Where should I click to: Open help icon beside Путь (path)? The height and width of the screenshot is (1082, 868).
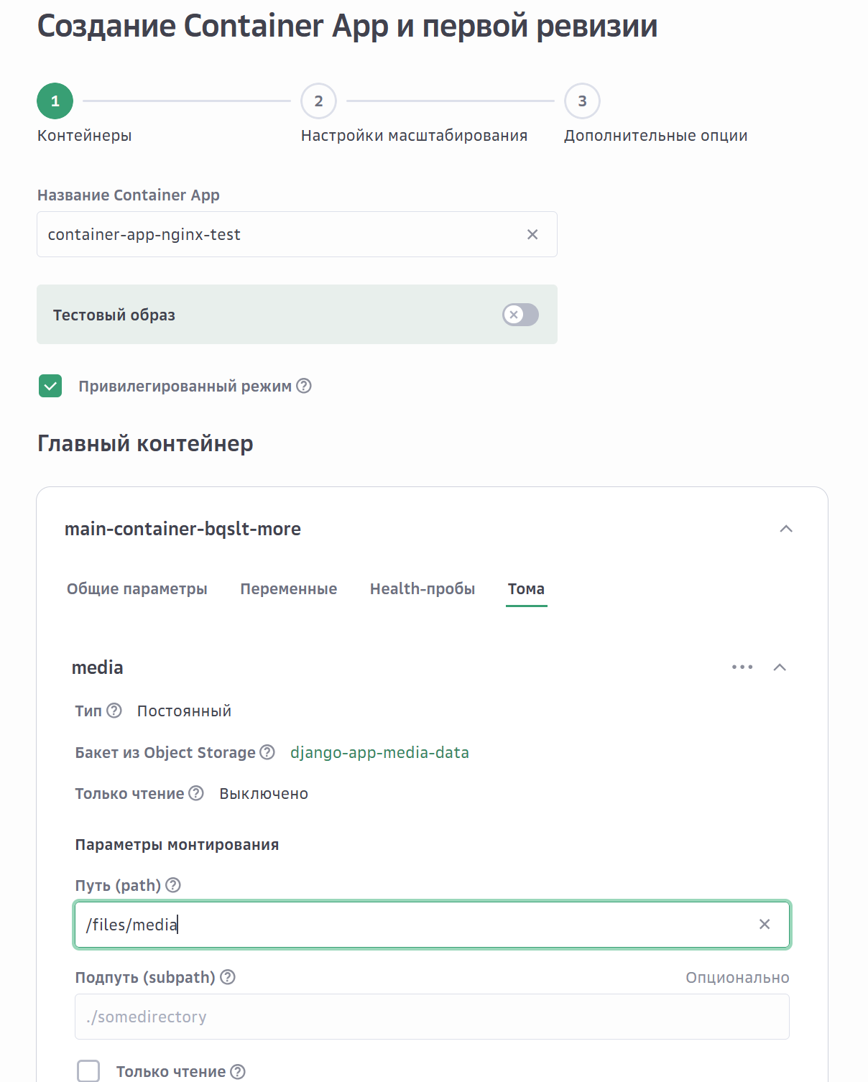[x=173, y=885]
